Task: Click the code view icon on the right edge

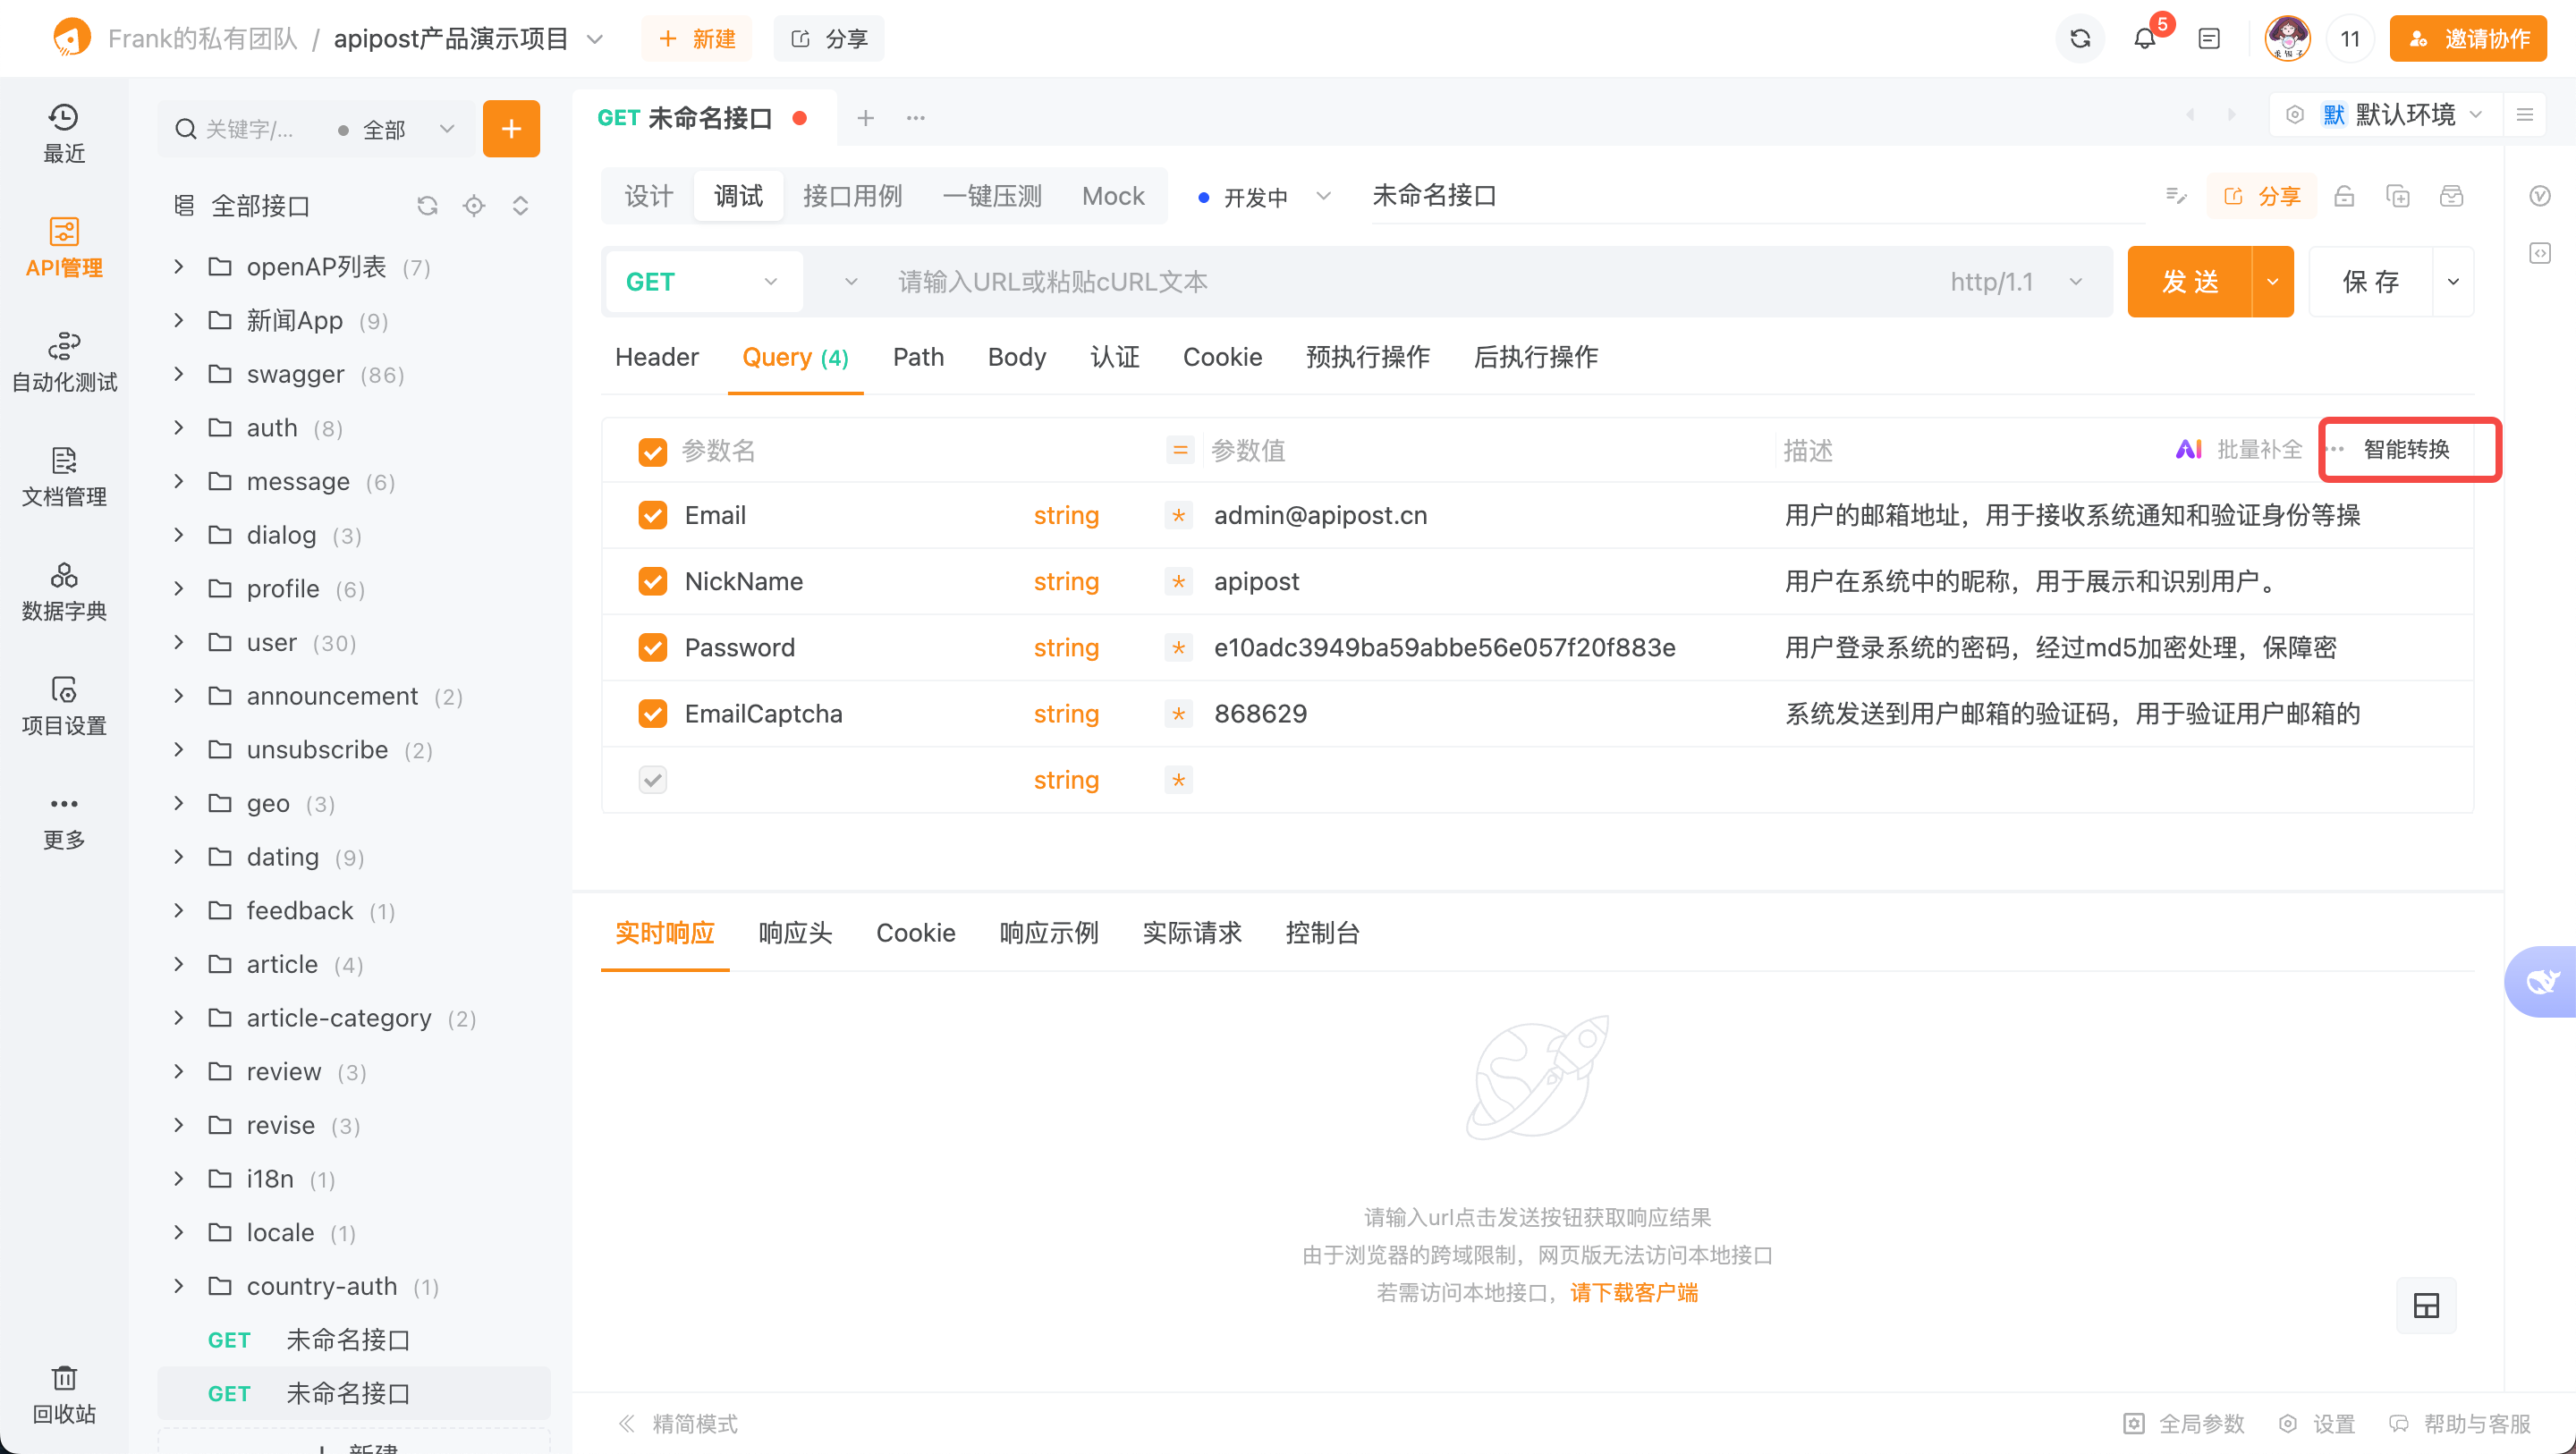Action: click(x=2539, y=253)
